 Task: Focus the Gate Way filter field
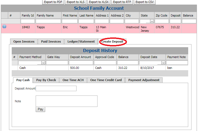pyautogui.click(x=57, y=63)
